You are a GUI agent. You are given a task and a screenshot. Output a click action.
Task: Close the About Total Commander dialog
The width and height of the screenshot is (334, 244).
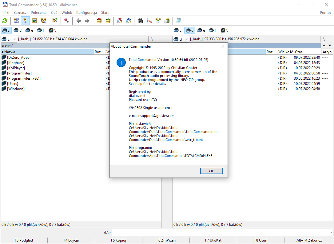(x=223, y=46)
